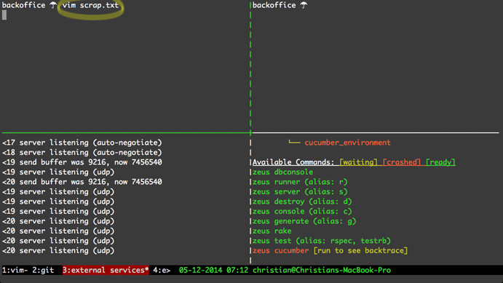Image resolution: width=503 pixels, height=283 pixels.
Task: Click '[run to see backtrace]' text
Action: (x=360, y=251)
